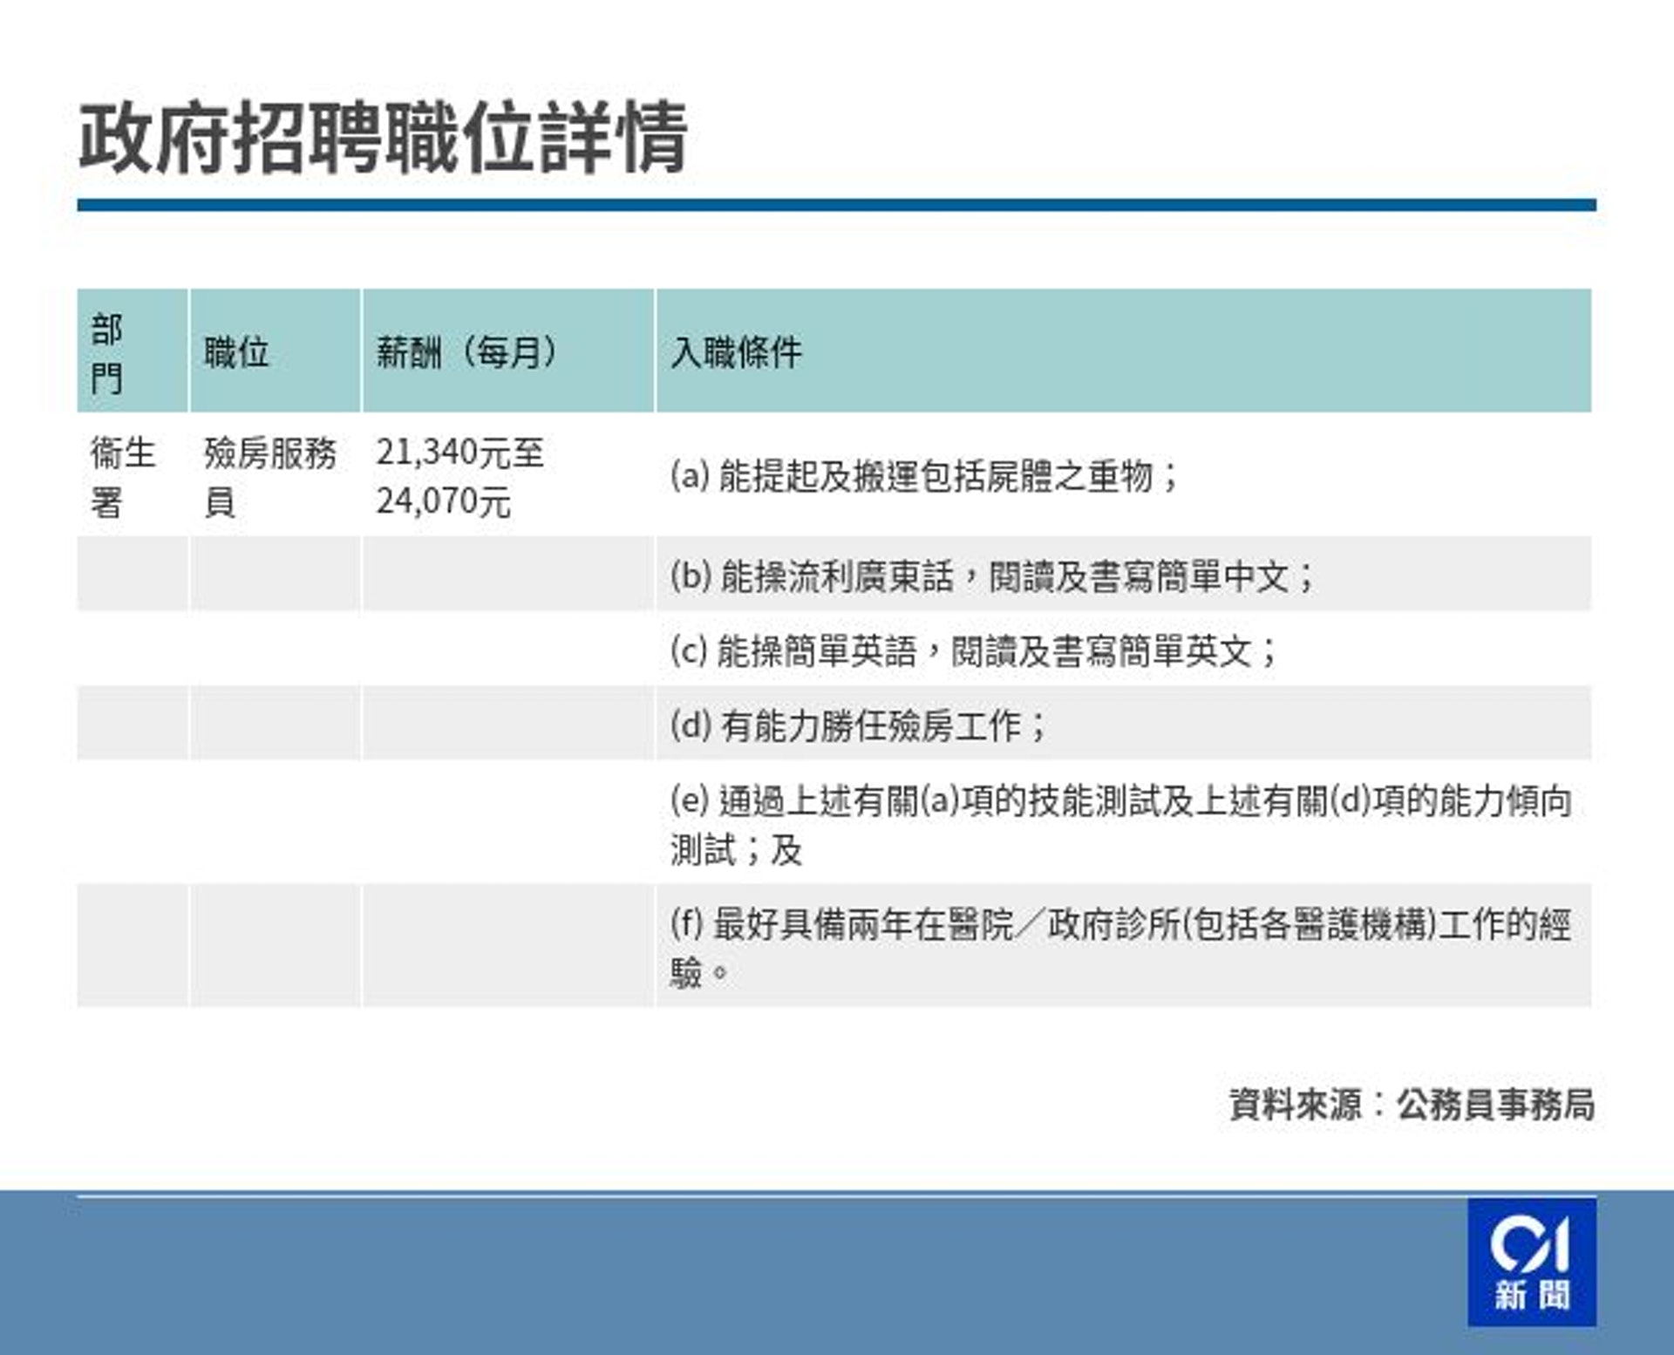The width and height of the screenshot is (1674, 1355).
Task: Click the empty grey cell under 薪酬 column
Action: coord(507,575)
